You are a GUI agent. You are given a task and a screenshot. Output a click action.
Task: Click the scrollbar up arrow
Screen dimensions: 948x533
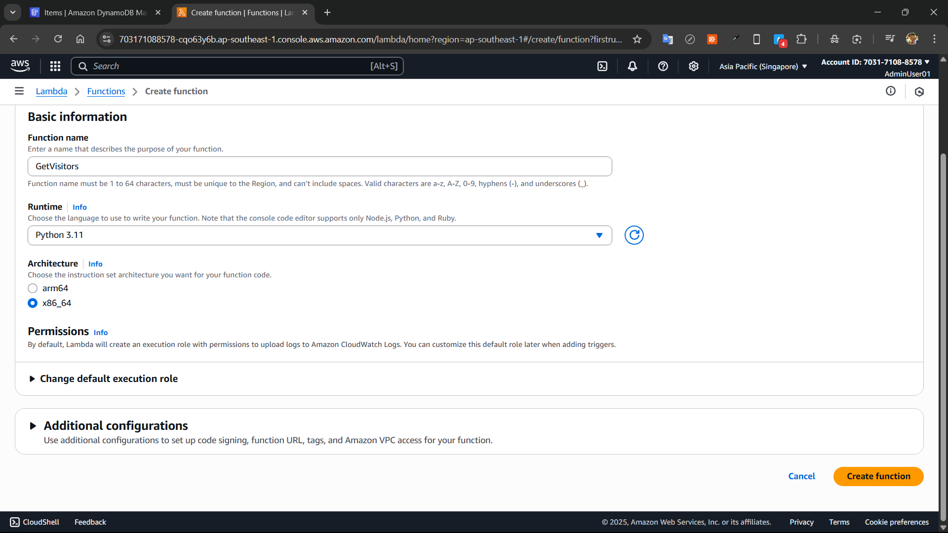943,59
